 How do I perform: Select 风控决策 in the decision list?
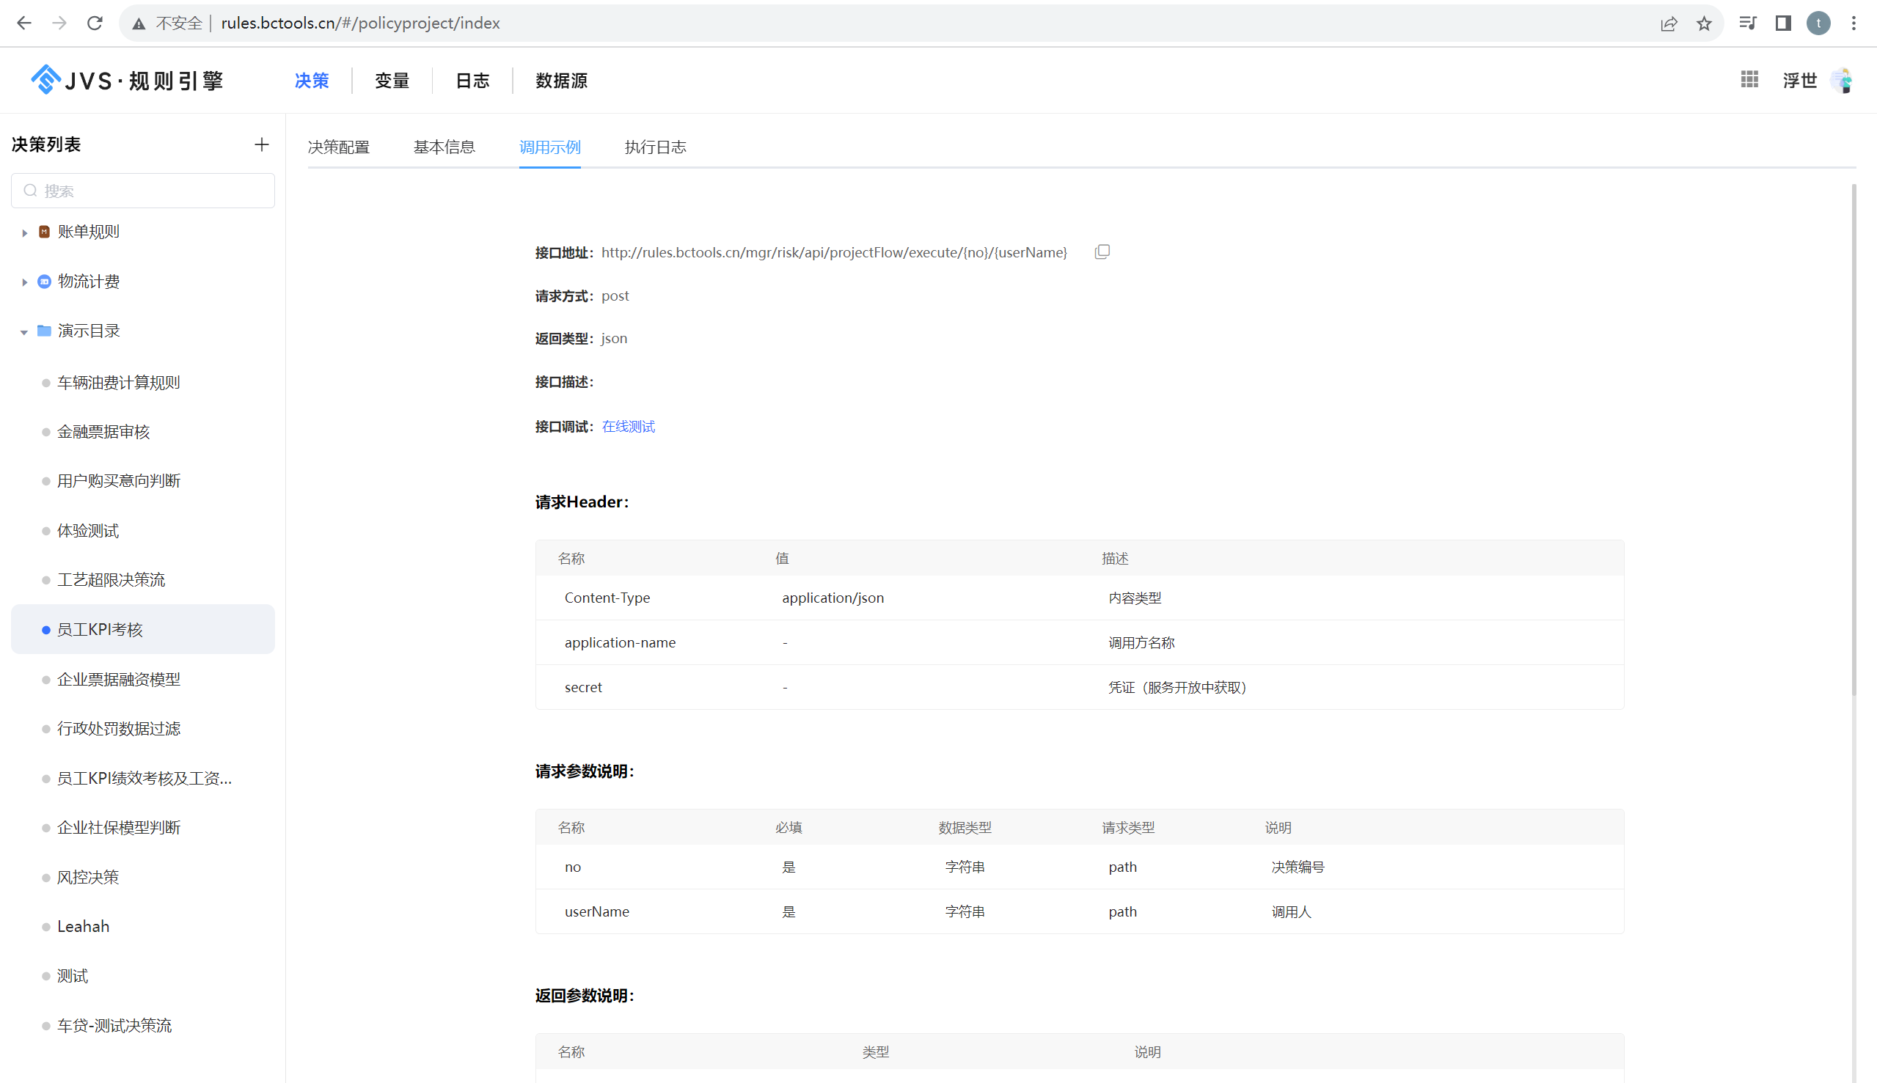[x=88, y=877]
